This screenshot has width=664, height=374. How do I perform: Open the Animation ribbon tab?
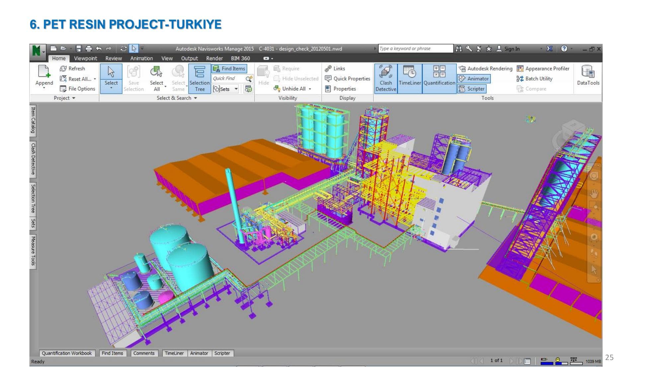(x=141, y=59)
